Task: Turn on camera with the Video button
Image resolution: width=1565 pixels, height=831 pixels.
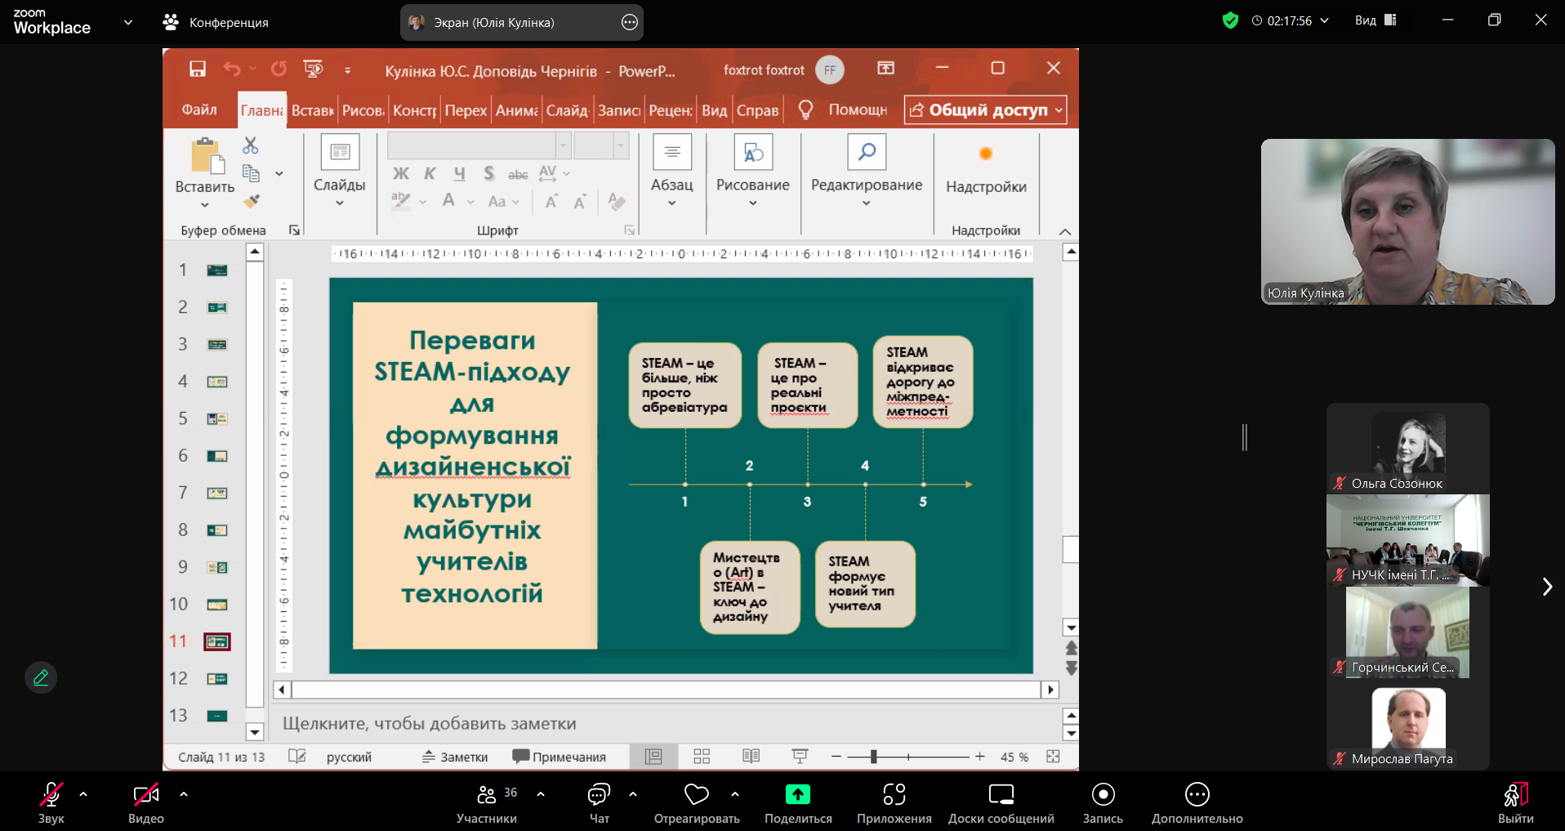Action: point(145,795)
